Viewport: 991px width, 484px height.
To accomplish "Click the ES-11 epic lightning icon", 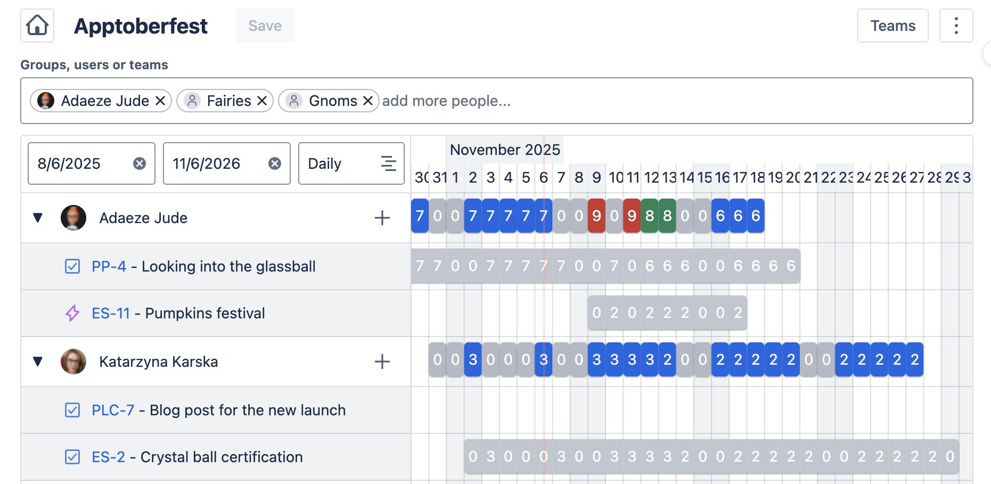I will point(72,313).
